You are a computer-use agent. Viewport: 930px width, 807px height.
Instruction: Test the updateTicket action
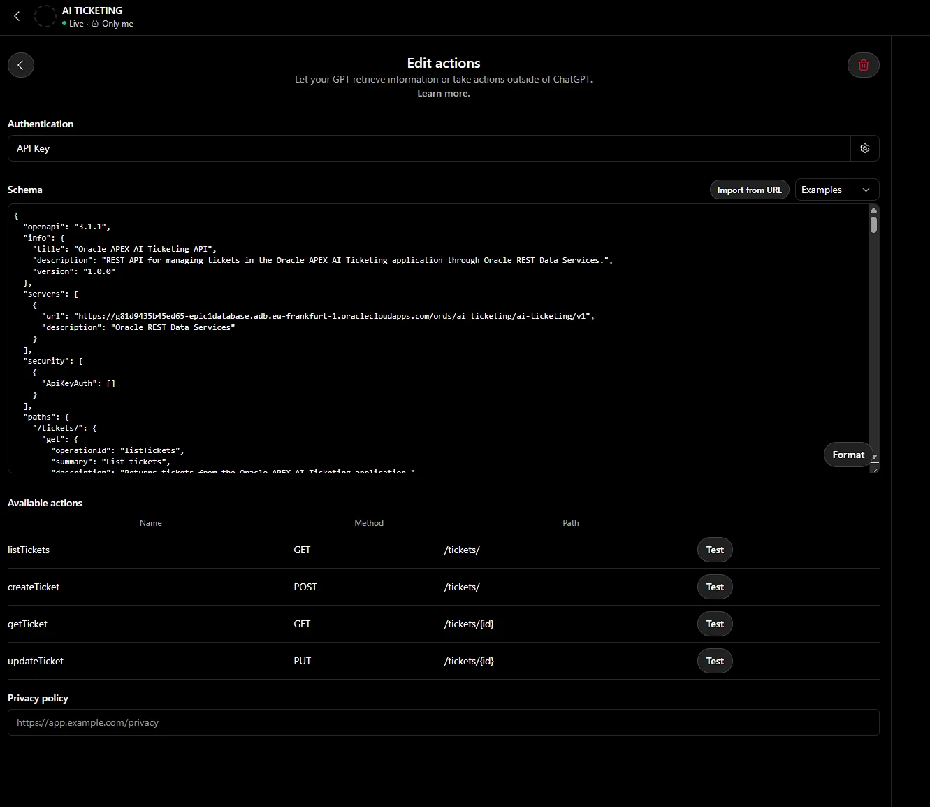[x=715, y=661]
